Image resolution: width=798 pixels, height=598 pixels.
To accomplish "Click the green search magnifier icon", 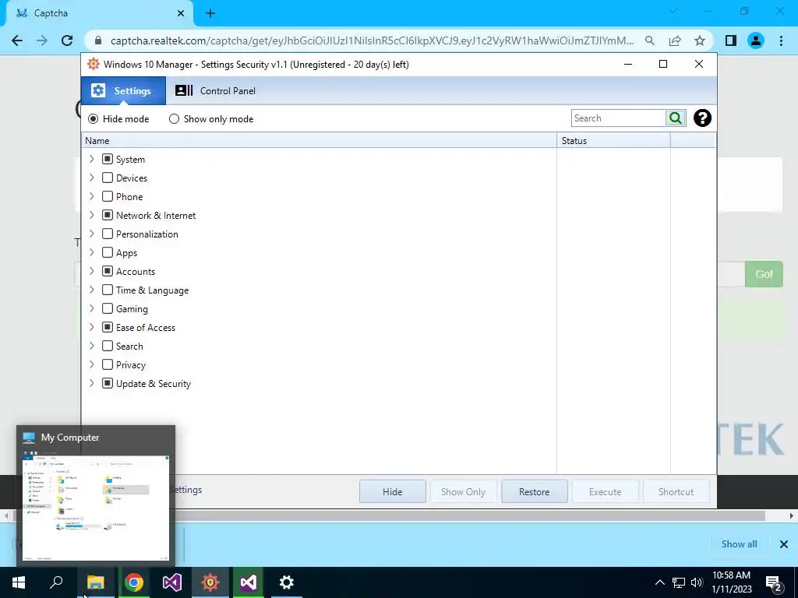I will point(676,118).
